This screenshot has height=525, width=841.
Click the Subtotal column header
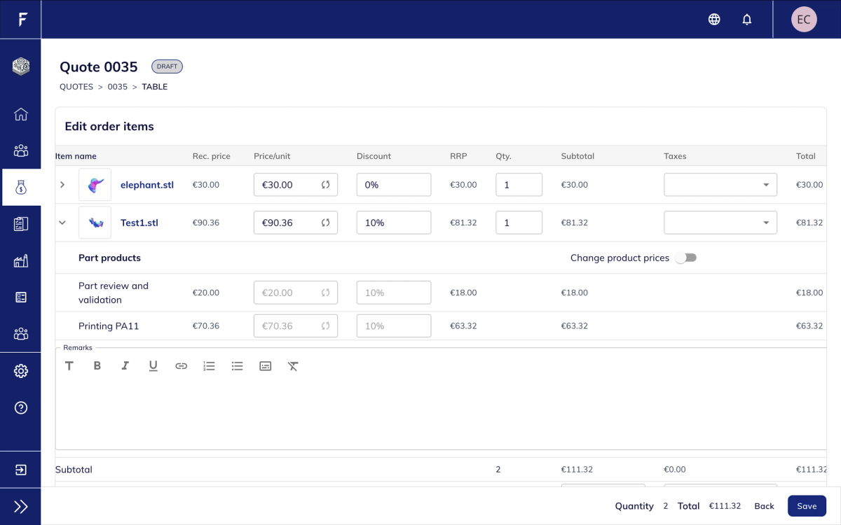577,156
